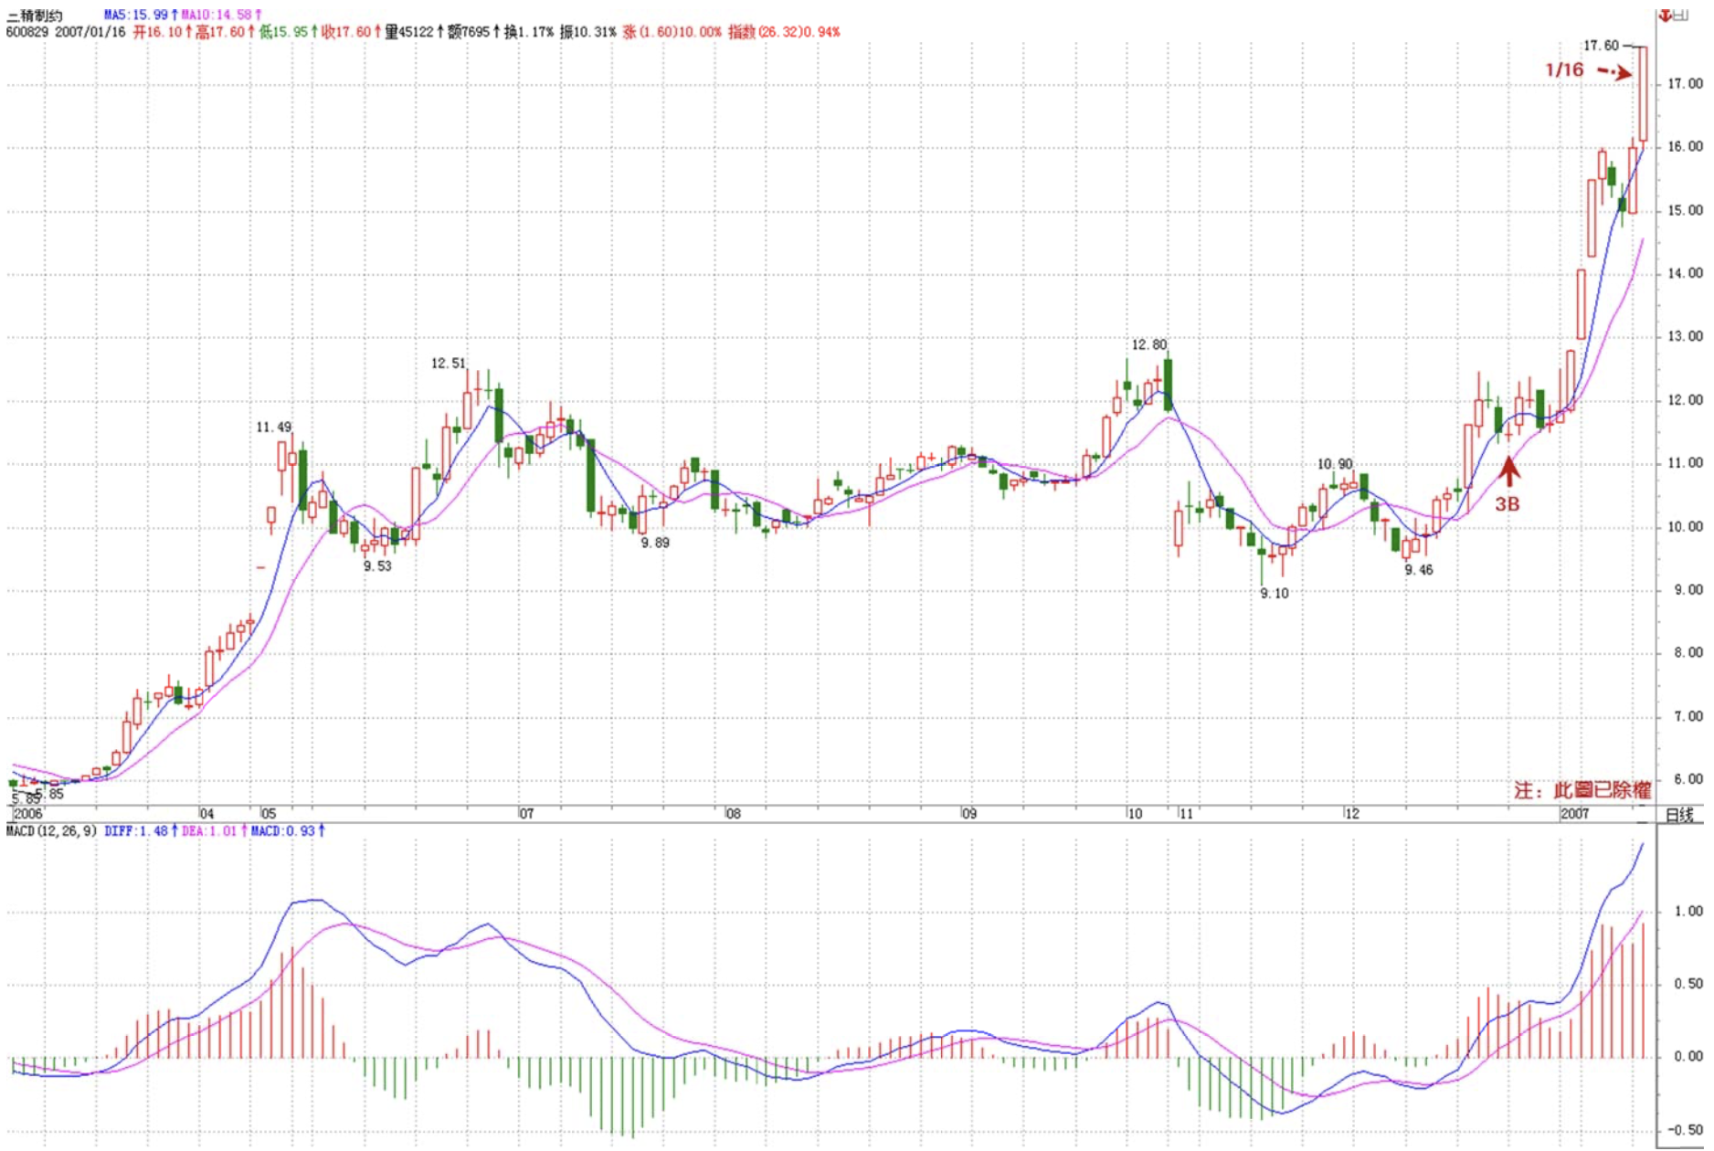1714x1151 pixels.
Task: Select the 12 month marker on time axis
Action: tap(1351, 814)
